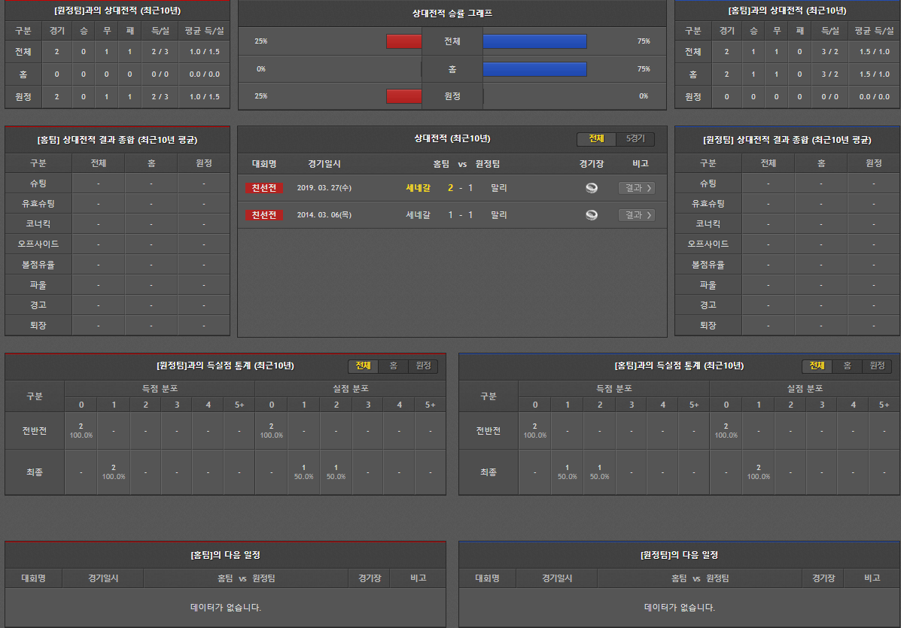
Task: Click the stadium icon for the 2019 match
Action: [x=592, y=188]
